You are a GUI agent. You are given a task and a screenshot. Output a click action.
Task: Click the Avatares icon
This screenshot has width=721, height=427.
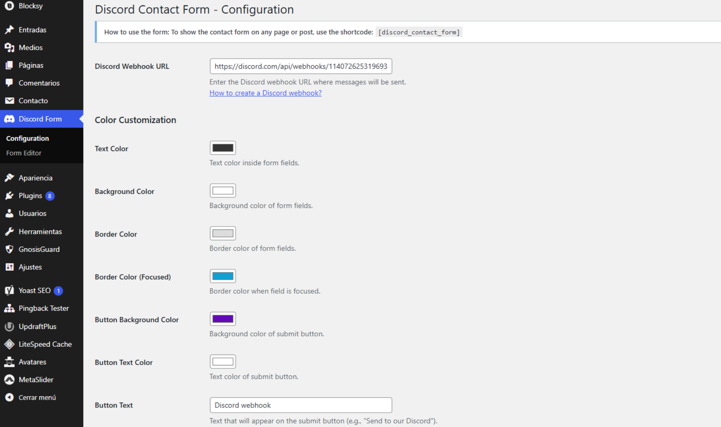pos(9,362)
